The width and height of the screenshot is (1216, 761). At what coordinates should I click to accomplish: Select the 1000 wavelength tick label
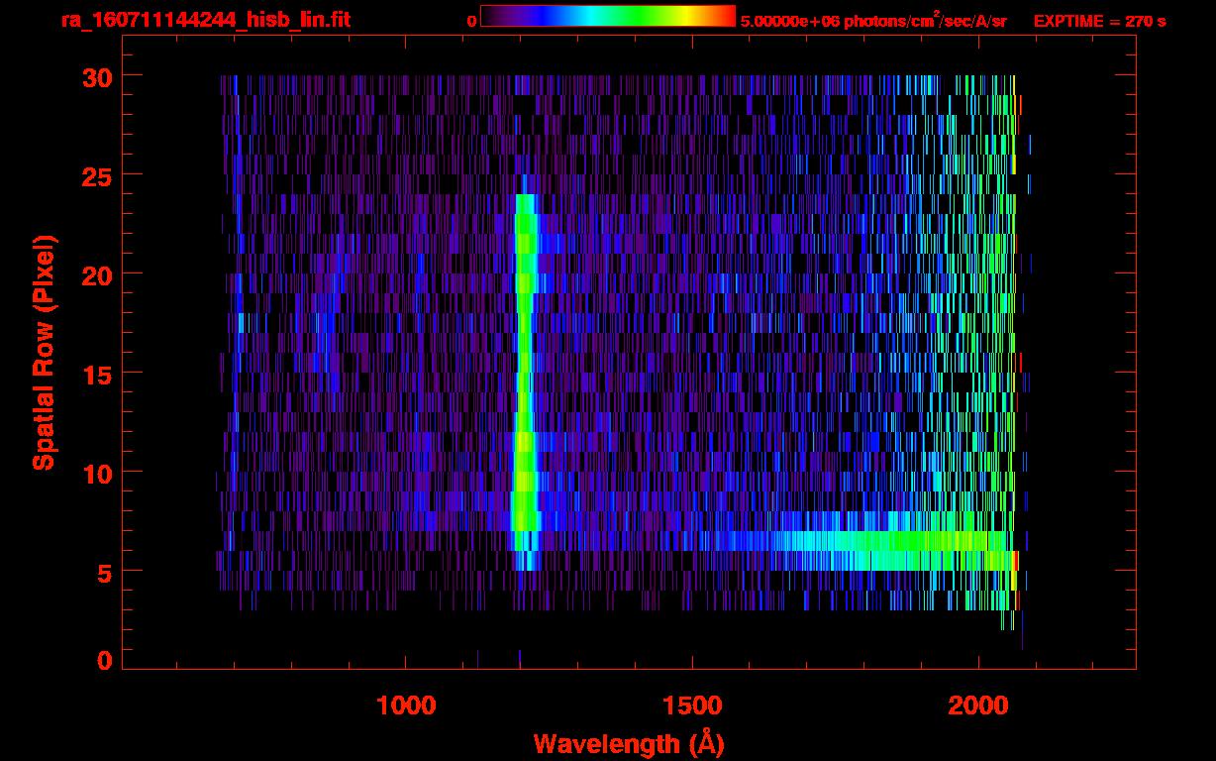(x=406, y=706)
